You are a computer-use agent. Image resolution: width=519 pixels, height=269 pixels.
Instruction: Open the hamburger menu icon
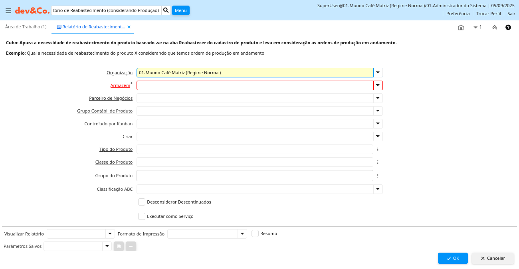click(x=8, y=11)
